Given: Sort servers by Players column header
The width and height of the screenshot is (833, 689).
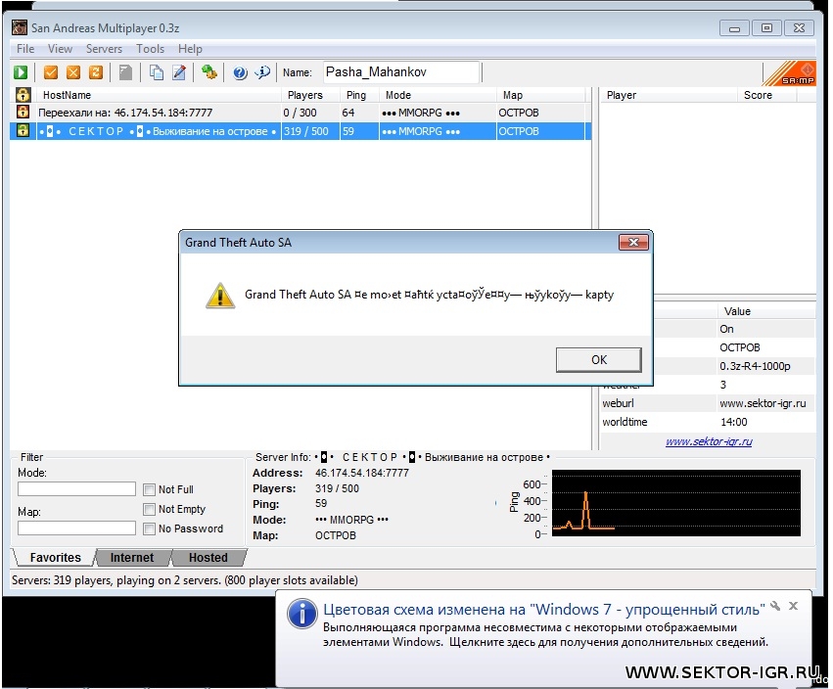Looking at the screenshot, I should (310, 95).
